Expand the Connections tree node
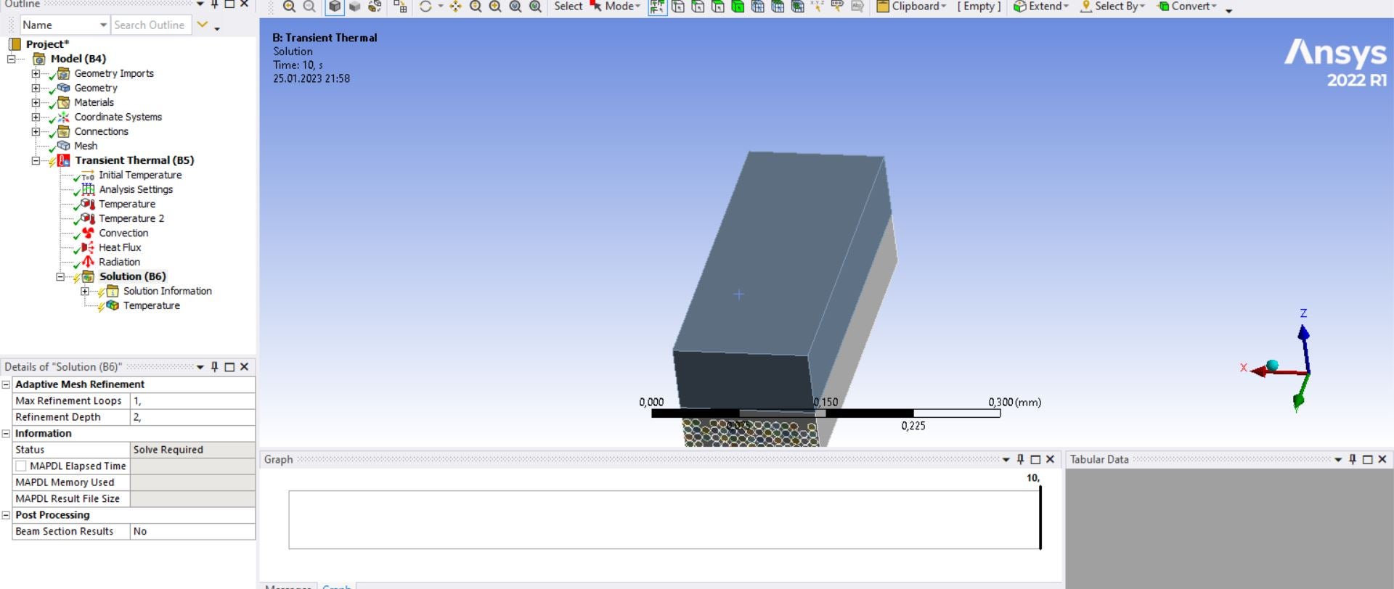Image resolution: width=1394 pixels, height=589 pixels. tap(36, 131)
